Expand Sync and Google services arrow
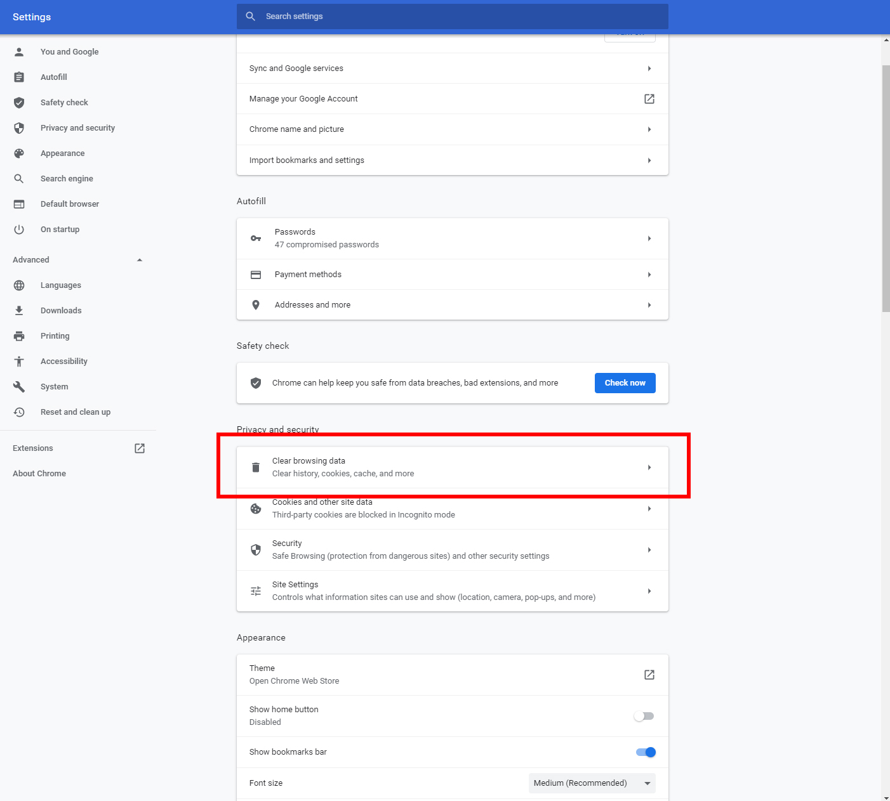 pos(649,68)
